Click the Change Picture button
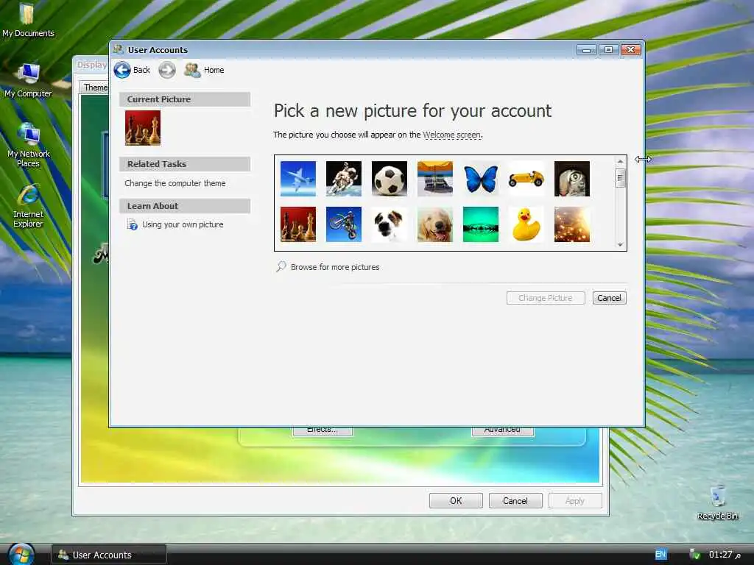Viewport: 754px width, 565px height. click(x=546, y=298)
